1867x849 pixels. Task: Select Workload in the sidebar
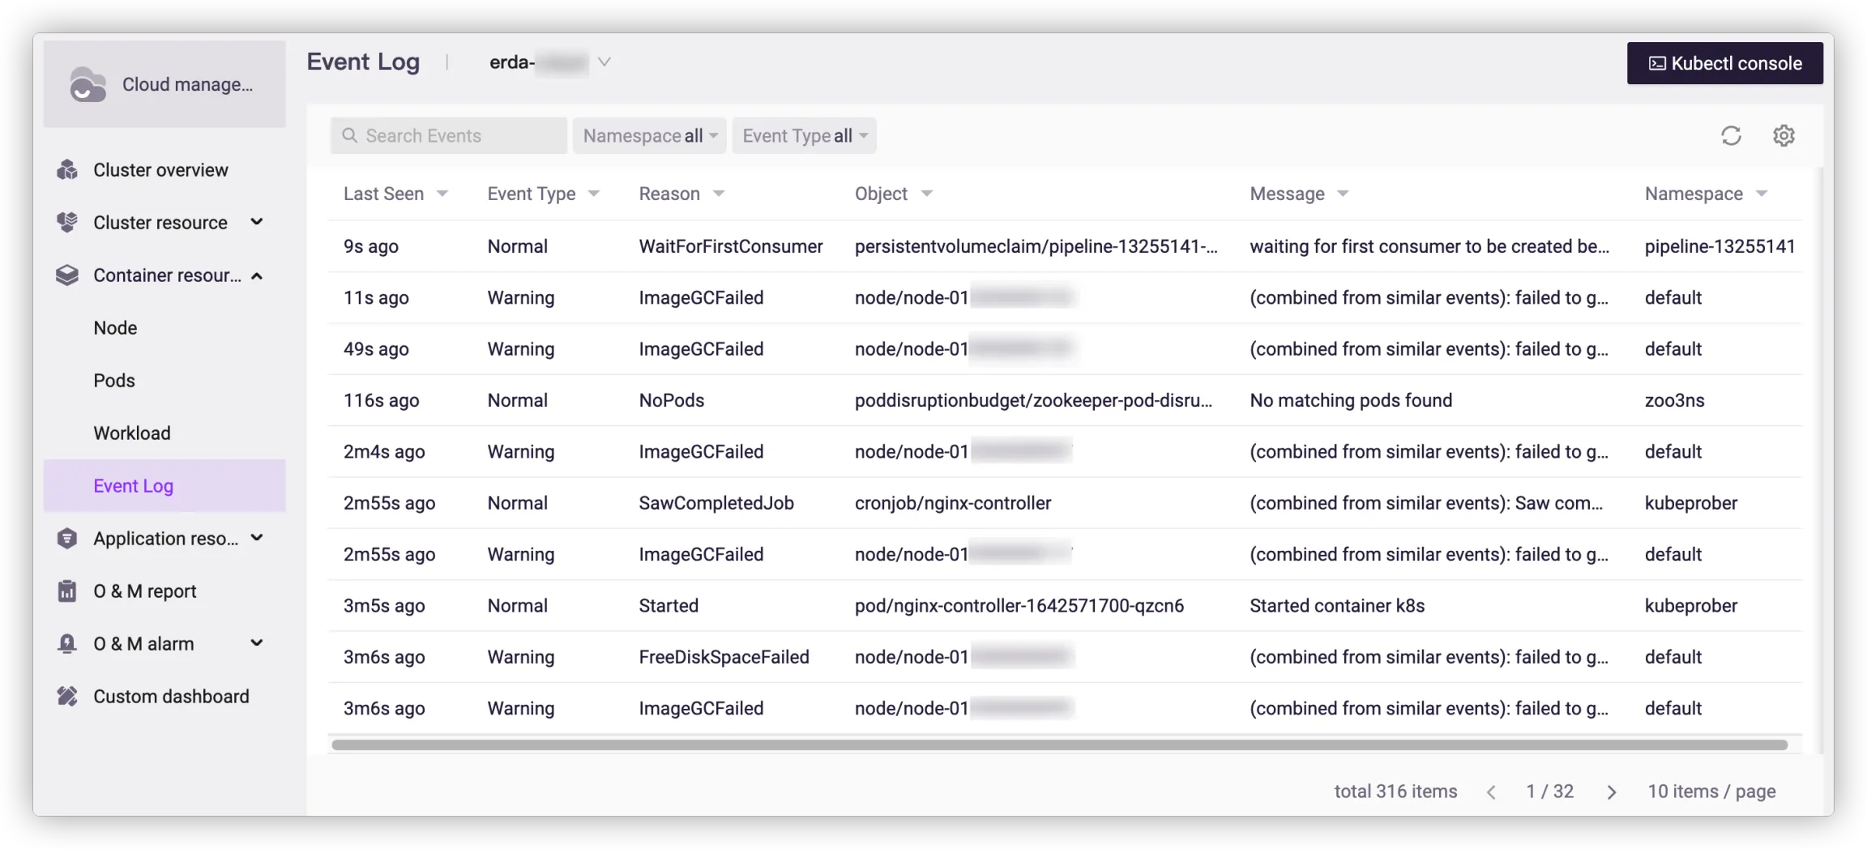(x=132, y=433)
